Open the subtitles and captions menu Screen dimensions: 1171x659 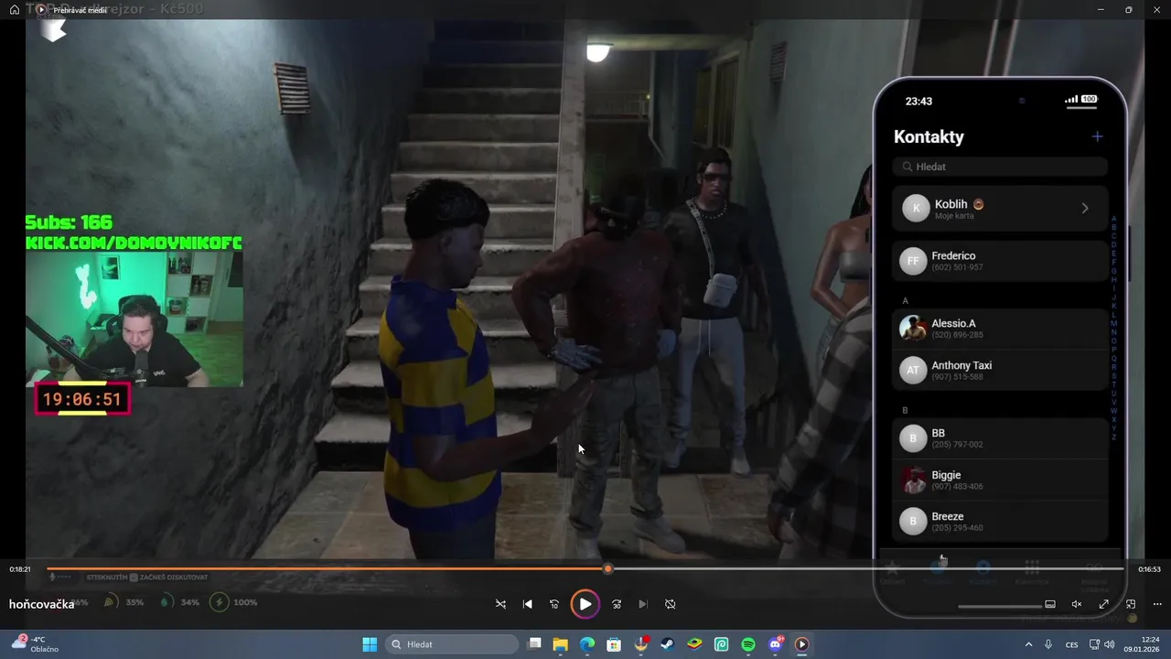(x=1050, y=604)
